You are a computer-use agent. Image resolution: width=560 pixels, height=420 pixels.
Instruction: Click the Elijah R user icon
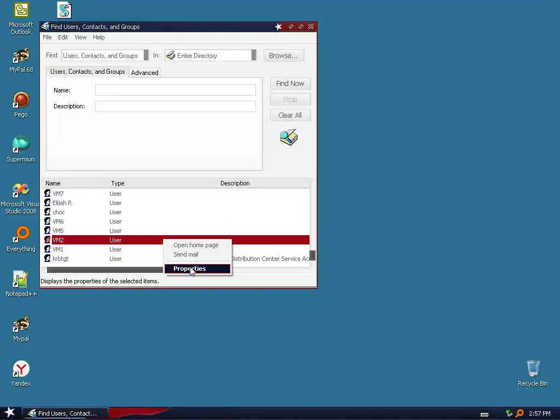pos(47,202)
